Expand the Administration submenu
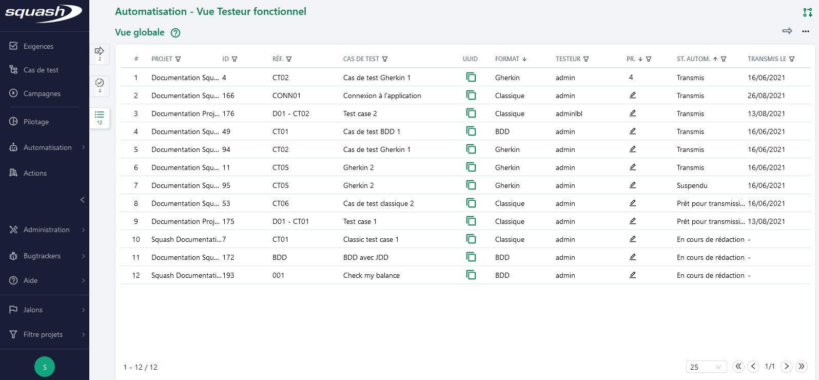Screen dimensions: 819x380 pyautogui.click(x=83, y=230)
